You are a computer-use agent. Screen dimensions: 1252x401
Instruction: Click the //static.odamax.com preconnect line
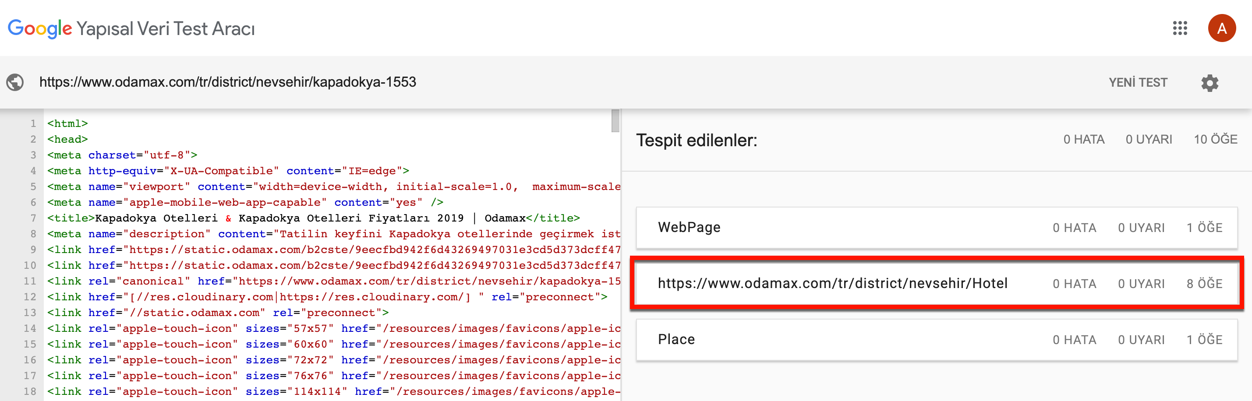coord(218,313)
